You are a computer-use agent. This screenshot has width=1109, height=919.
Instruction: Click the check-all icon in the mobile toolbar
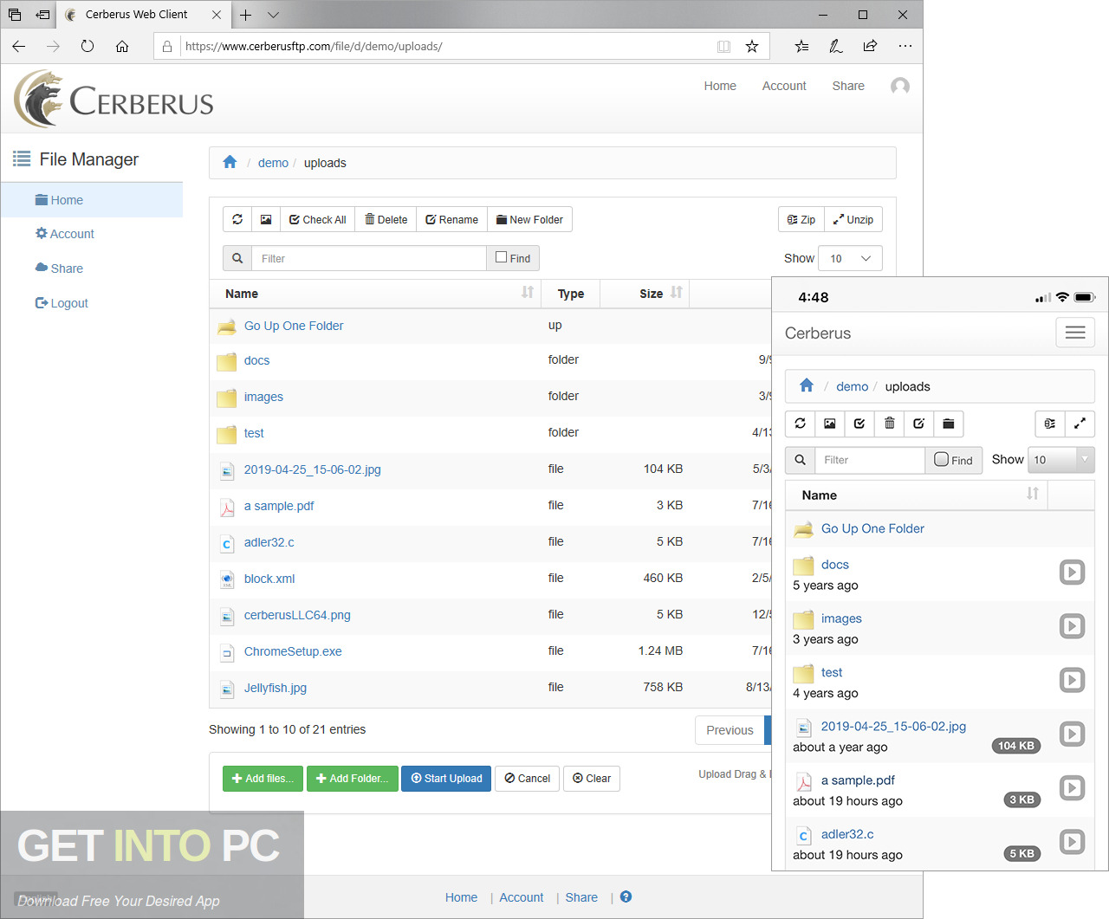tap(859, 424)
